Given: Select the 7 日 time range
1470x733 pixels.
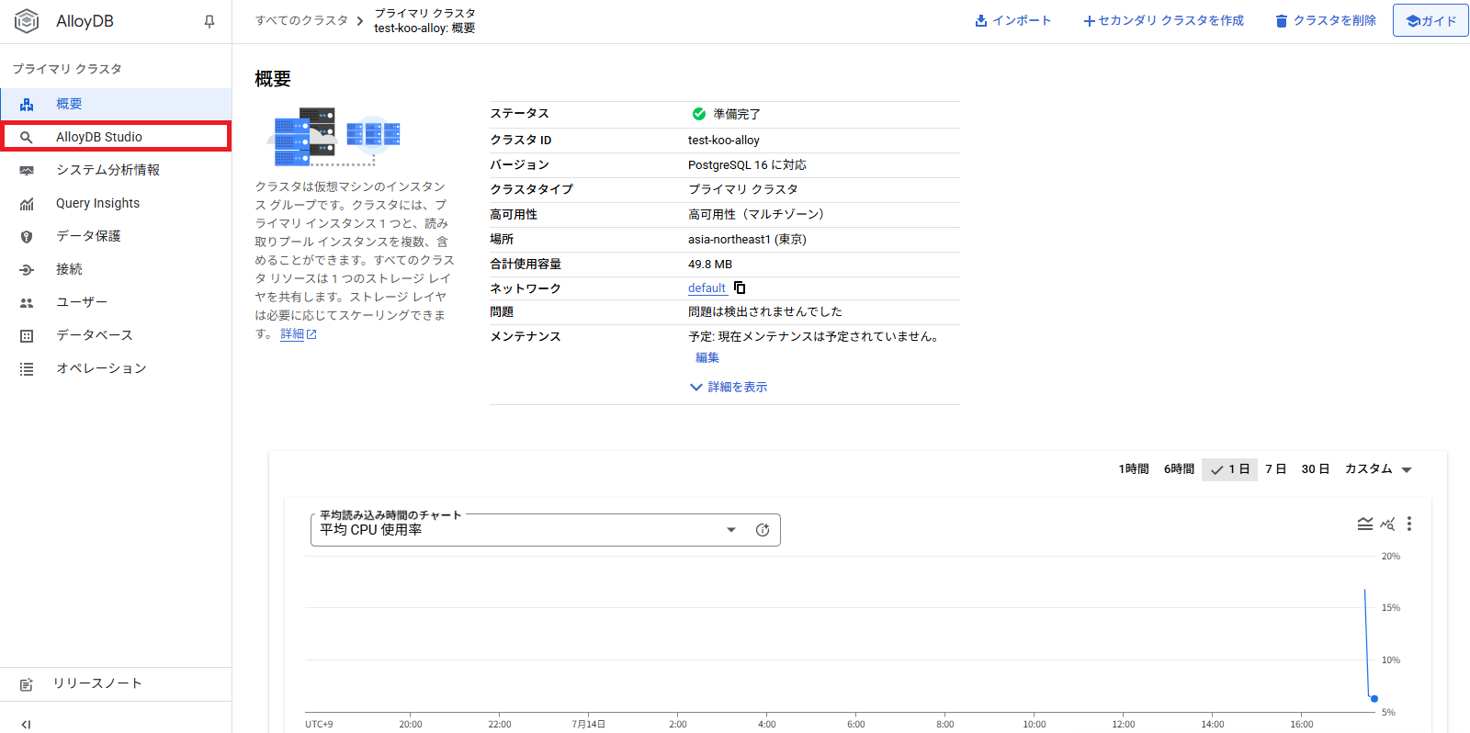Looking at the screenshot, I should [1275, 468].
